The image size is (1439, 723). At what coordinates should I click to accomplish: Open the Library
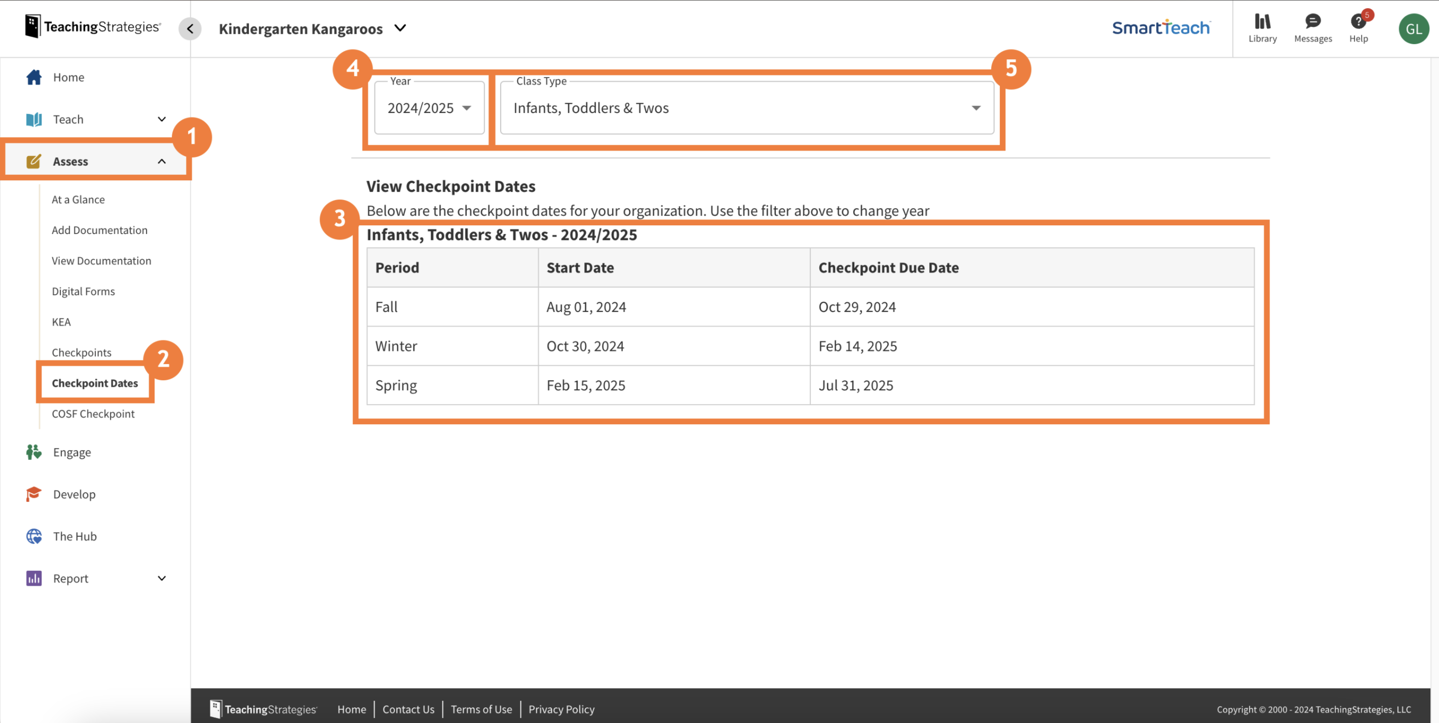(1262, 27)
